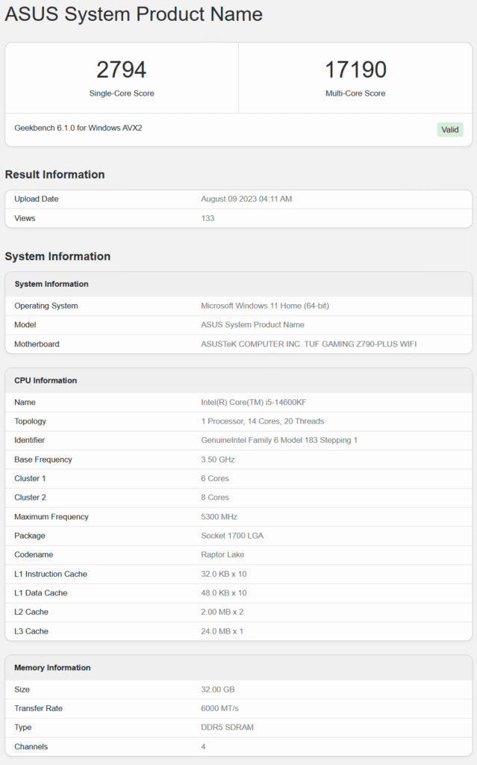Click memory type 'DDR5 SDRAM'
The height and width of the screenshot is (765, 477).
pyautogui.click(x=227, y=728)
